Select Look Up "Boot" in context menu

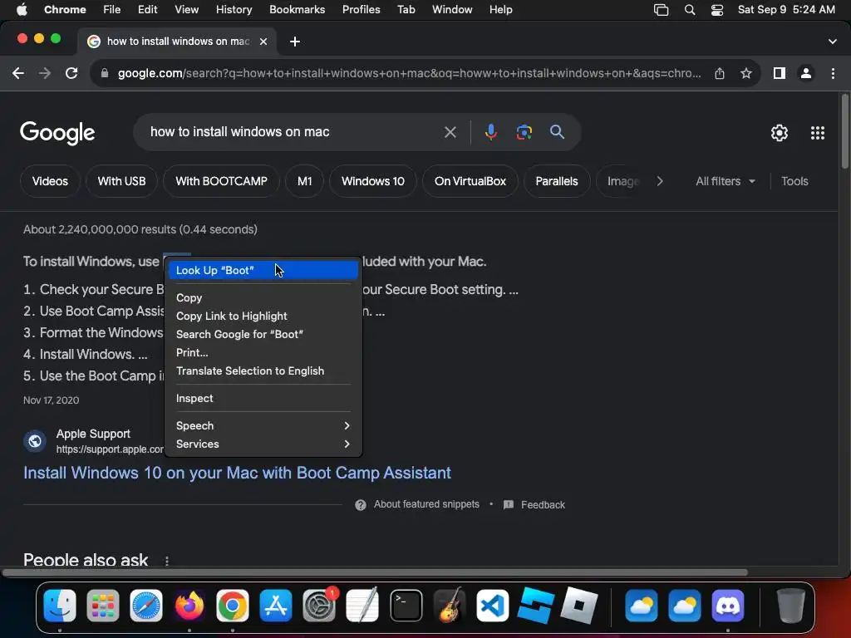coord(263,271)
